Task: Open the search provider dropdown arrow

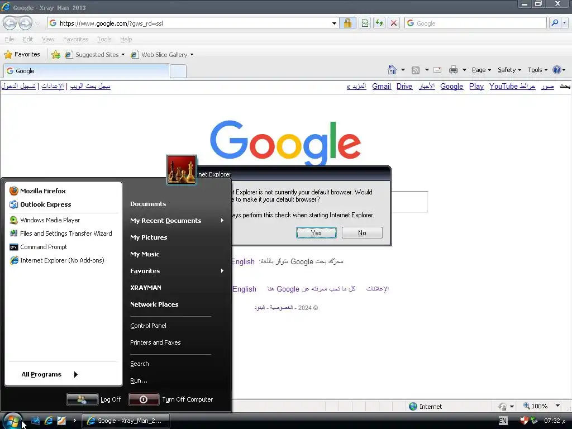Action: 565,23
